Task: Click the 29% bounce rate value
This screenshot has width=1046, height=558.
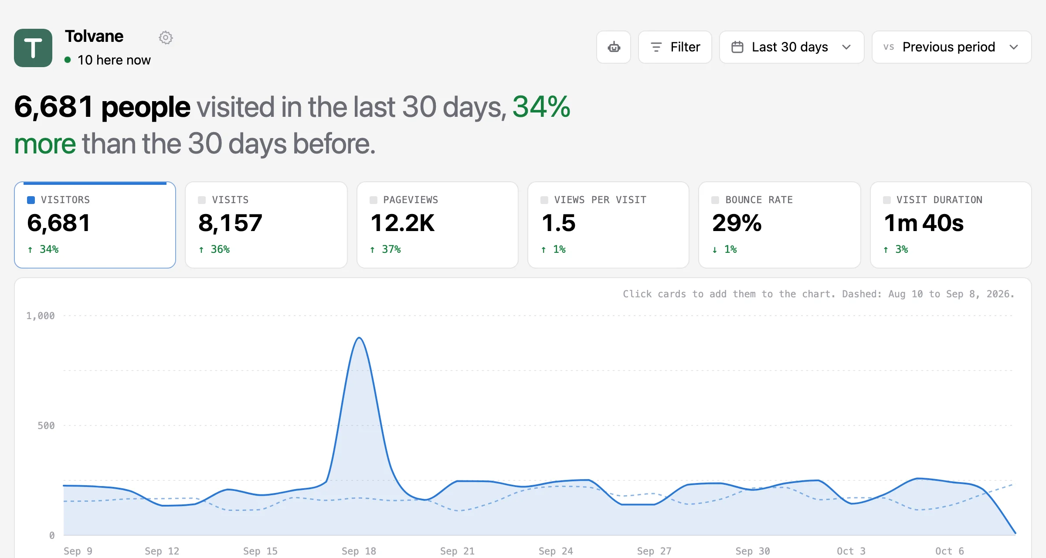Action: pyautogui.click(x=737, y=223)
